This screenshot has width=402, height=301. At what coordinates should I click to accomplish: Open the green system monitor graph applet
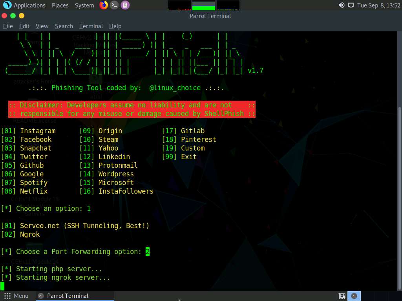pyautogui.click(x=204, y=5)
